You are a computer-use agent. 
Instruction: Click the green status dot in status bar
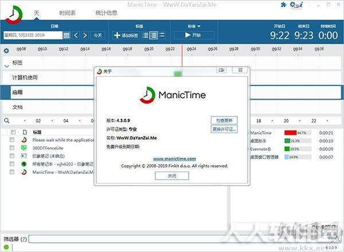(6, 247)
